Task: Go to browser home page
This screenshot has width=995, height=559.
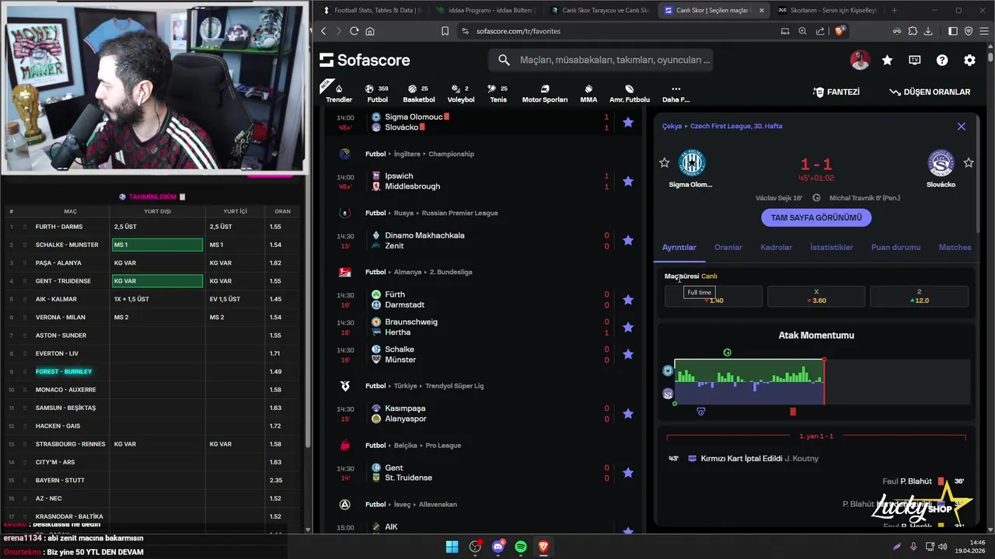Action: pos(370,31)
